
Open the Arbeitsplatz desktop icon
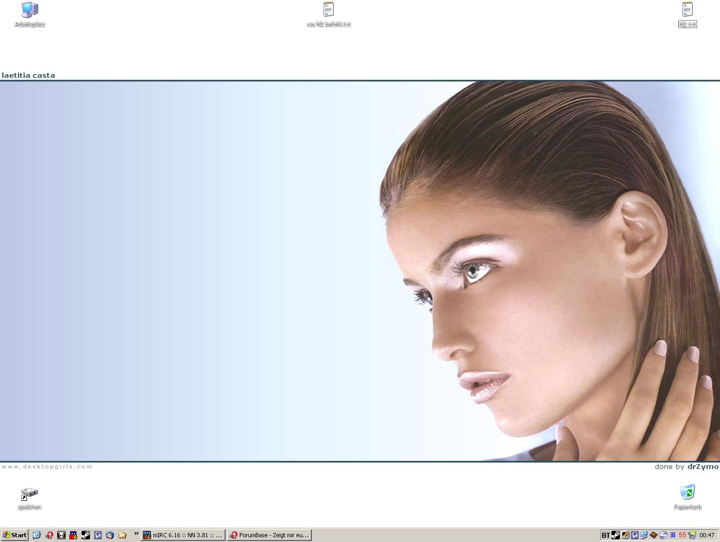(x=30, y=14)
